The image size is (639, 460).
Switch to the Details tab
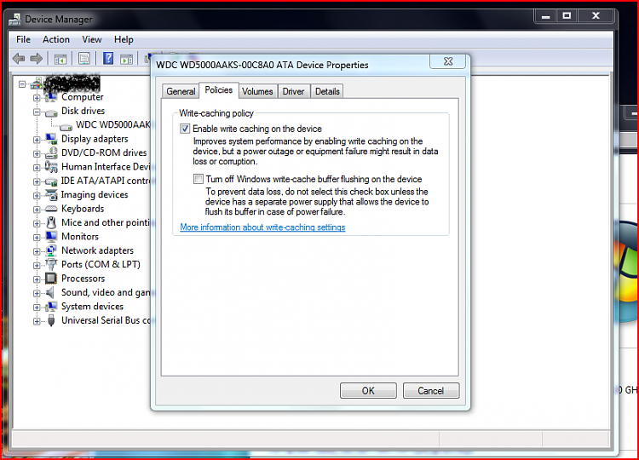pyautogui.click(x=327, y=91)
